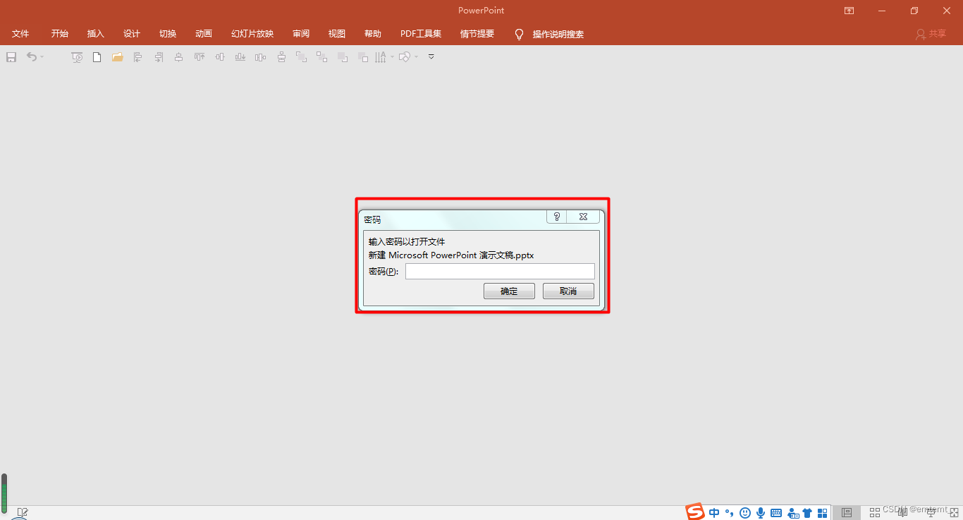This screenshot has width=963, height=520.
Task: Click the Shapes icon in toolbar
Action: [x=405, y=57]
